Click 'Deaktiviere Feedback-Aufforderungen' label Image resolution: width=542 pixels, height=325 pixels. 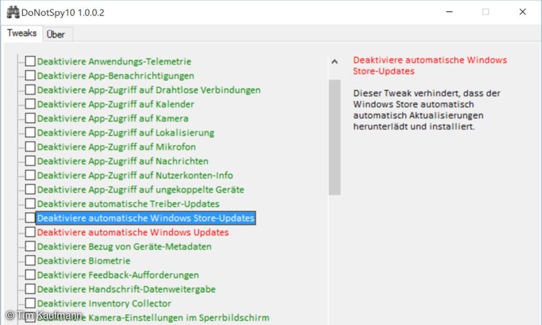pos(118,275)
